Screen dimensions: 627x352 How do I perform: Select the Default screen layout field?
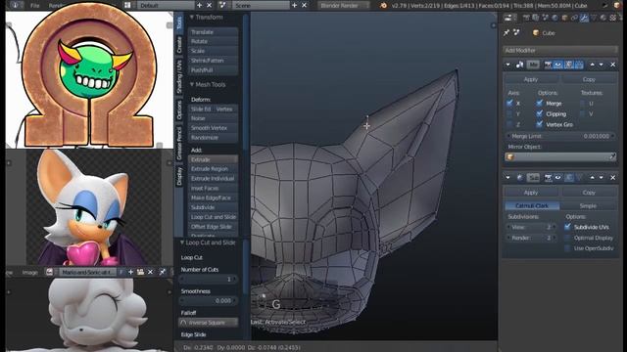(x=166, y=5)
